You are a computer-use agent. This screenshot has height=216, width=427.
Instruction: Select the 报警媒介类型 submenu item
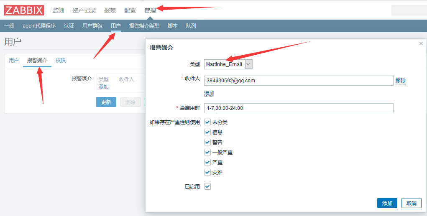(x=144, y=26)
